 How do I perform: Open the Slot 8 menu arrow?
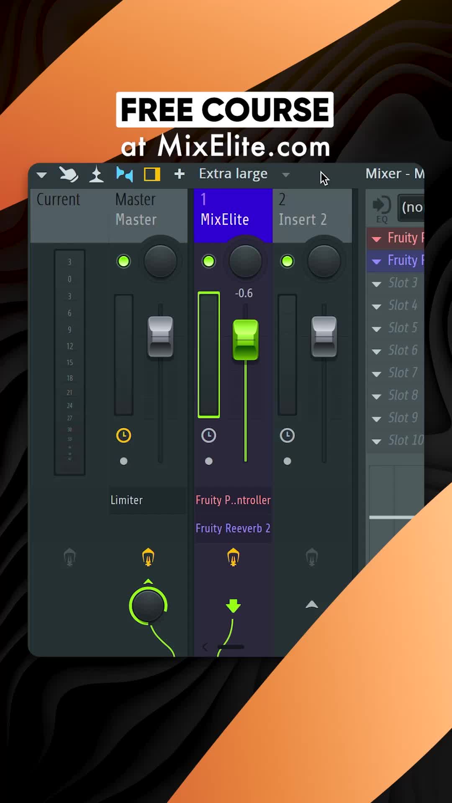click(x=376, y=396)
